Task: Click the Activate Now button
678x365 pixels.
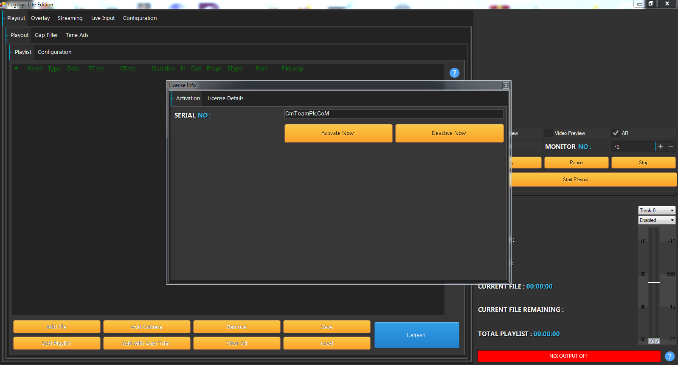Action: [x=338, y=133]
